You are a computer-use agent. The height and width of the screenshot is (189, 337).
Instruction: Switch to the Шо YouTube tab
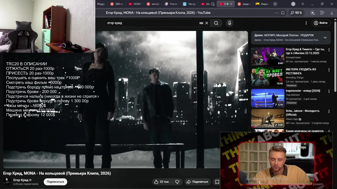click(x=205, y=4)
